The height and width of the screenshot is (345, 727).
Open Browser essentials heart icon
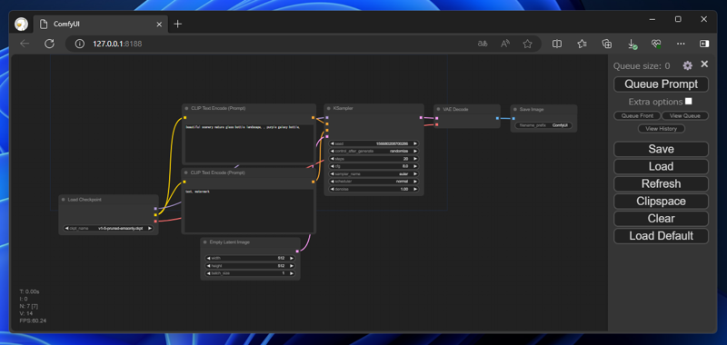656,44
